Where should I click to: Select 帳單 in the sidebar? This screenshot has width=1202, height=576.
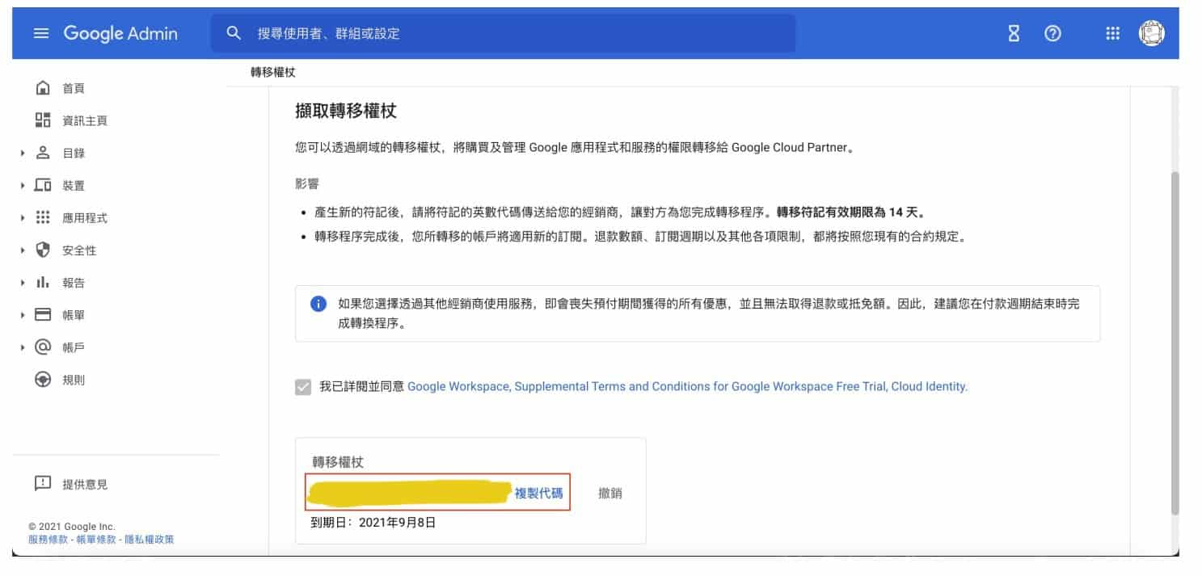[74, 314]
